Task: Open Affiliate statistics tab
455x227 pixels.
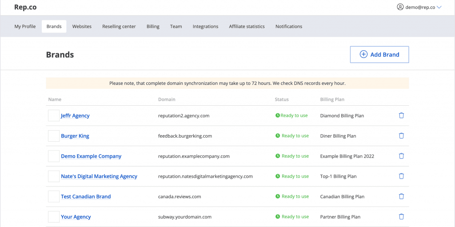Action: click(247, 26)
